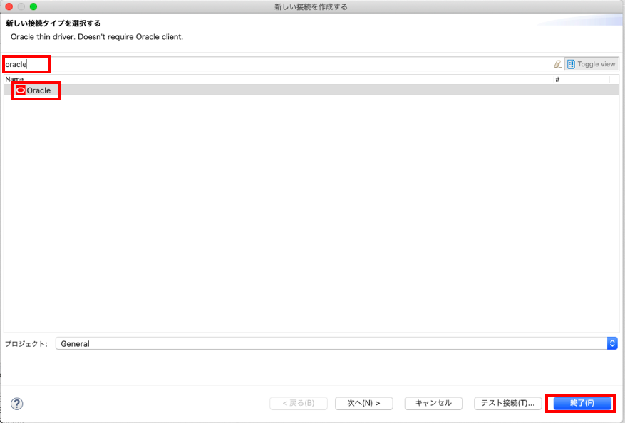Open help with the question mark icon
The image size is (625, 423).
[x=16, y=404]
